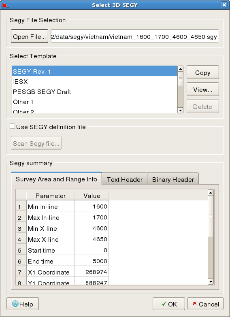230x317 pixels.
Task: Click the Parameter column header
Action: pos(51,196)
